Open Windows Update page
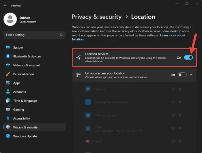The width and height of the screenshot is (202, 153). point(35,136)
